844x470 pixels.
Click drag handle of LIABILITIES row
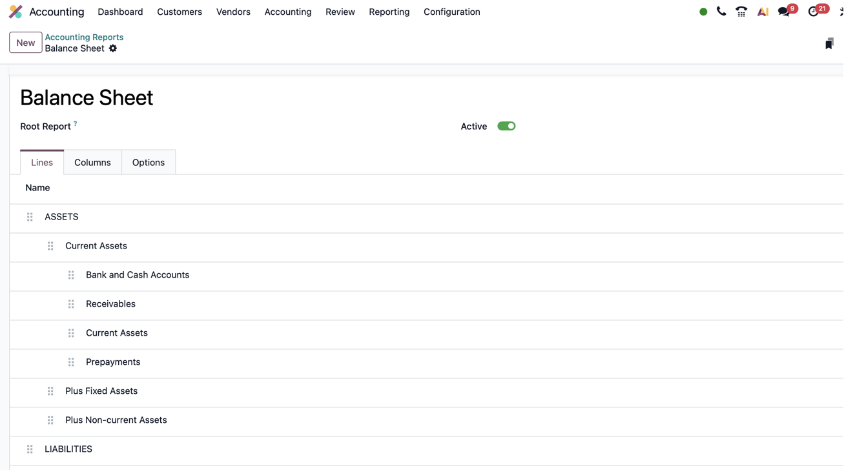pyautogui.click(x=30, y=449)
